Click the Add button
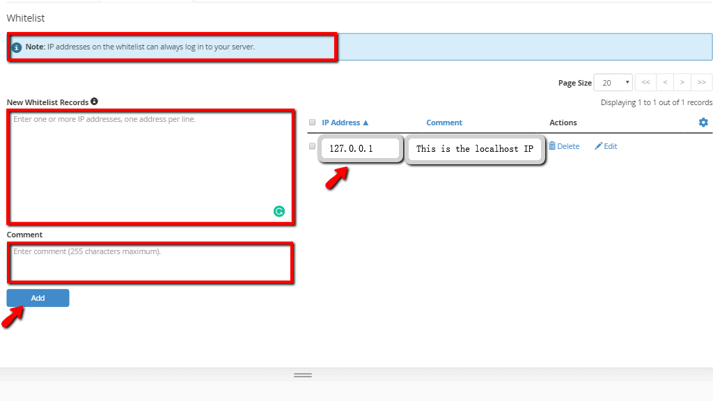 (38, 298)
